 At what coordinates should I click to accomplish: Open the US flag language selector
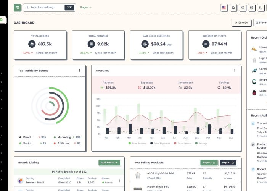click(224, 8)
